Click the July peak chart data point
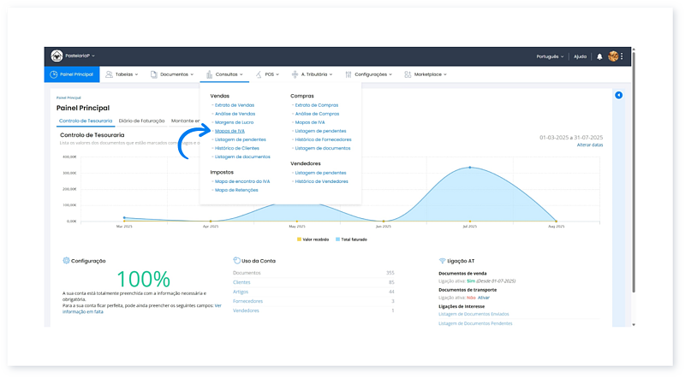Image resolution: width=685 pixels, height=378 pixels. (x=470, y=167)
